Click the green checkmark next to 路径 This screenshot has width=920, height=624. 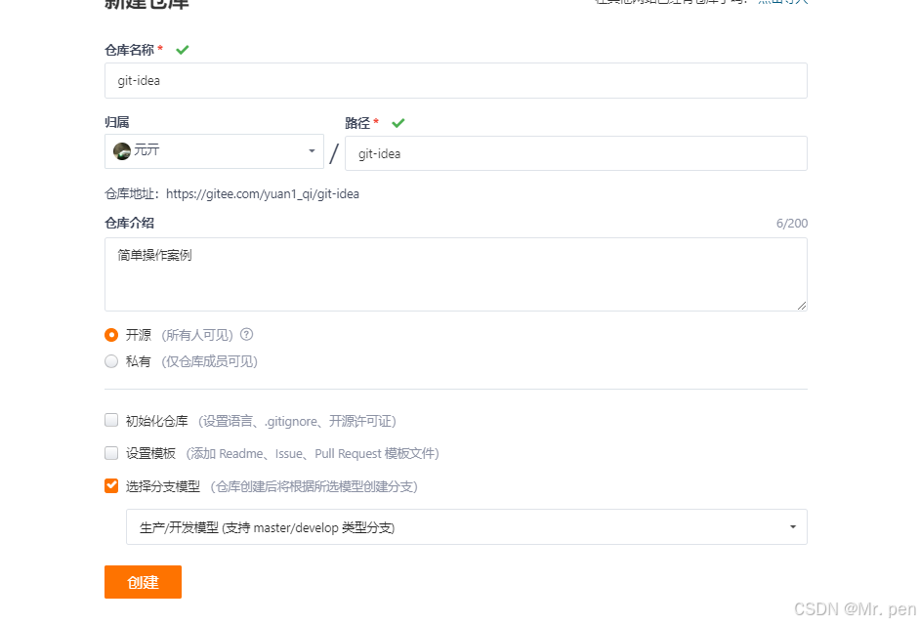[x=398, y=123]
